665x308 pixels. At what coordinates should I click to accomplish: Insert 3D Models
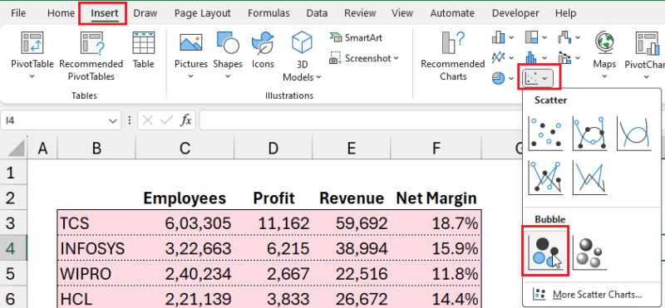tap(302, 56)
